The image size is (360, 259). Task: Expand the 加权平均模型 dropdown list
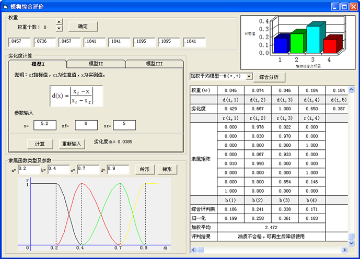(x=249, y=76)
